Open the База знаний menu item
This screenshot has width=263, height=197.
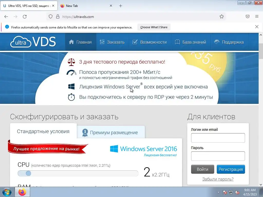click(x=191, y=42)
